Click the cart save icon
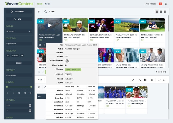Viewport: 173px width, 123px height. coord(145,80)
